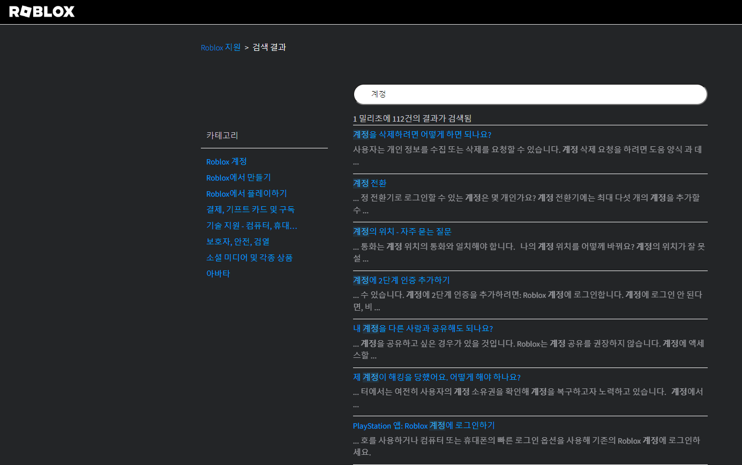Image resolution: width=742 pixels, height=465 pixels.
Task: Click the search field containing 계정
Action: (x=530, y=94)
